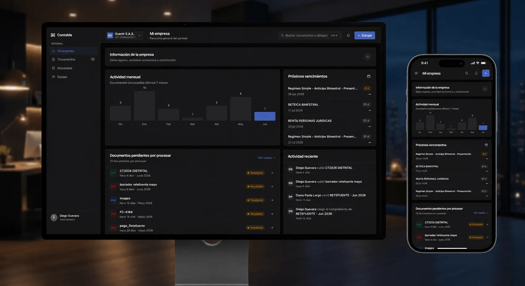Open the hamburger menu on the phone
The width and height of the screenshot is (525, 286).
pyautogui.click(x=416, y=74)
